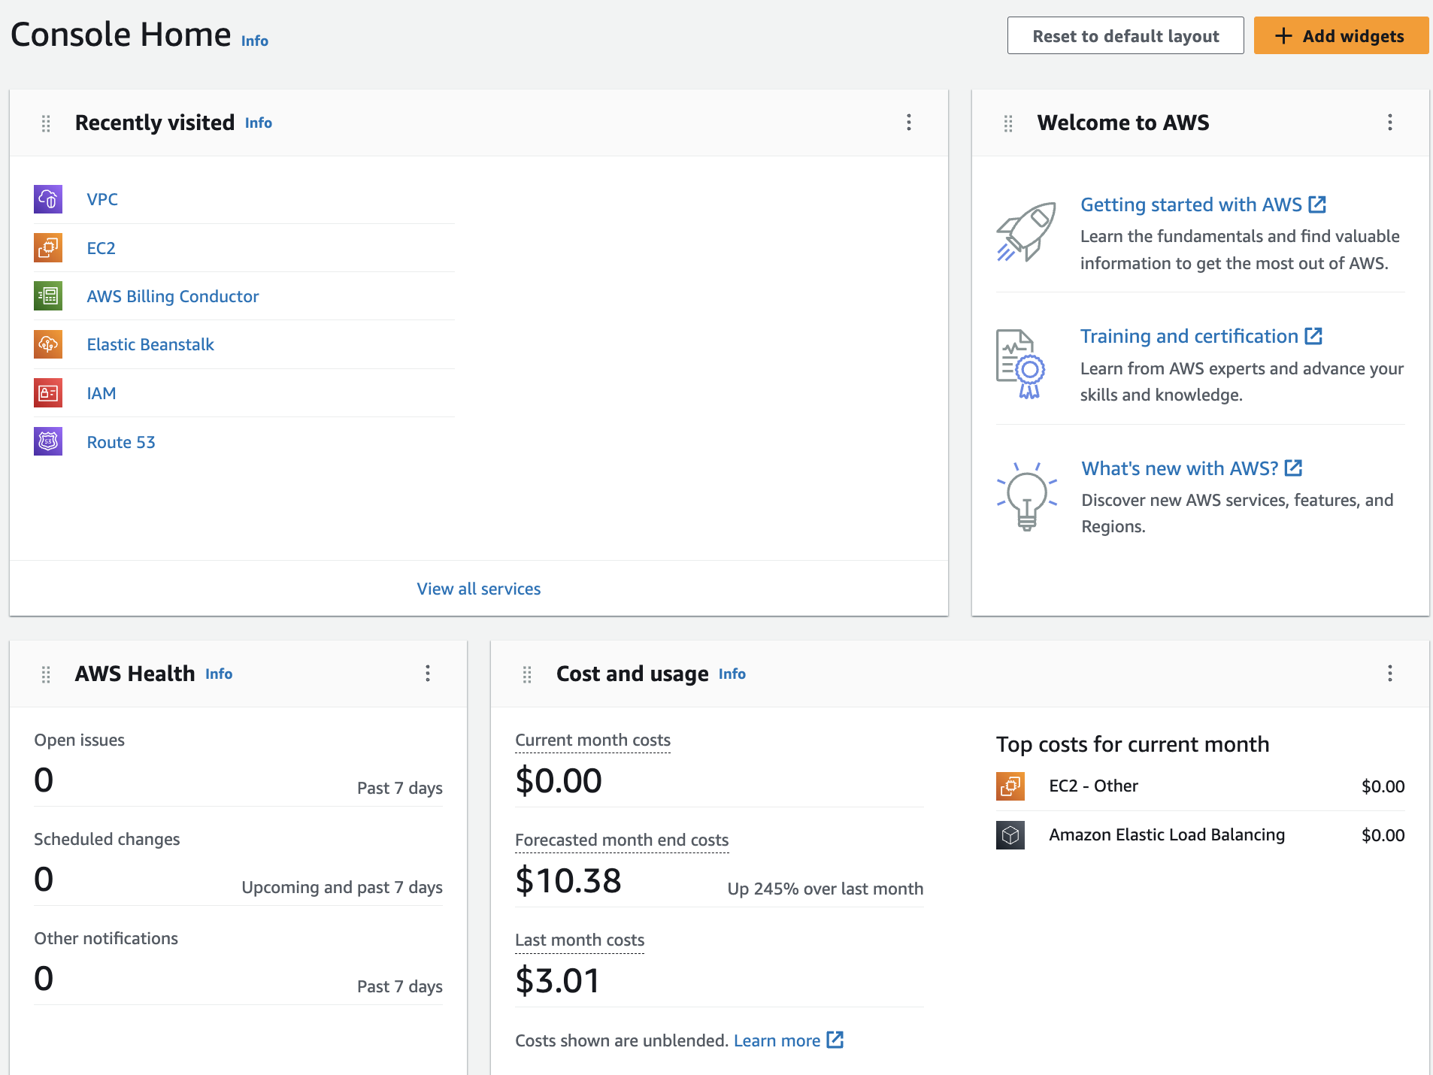The height and width of the screenshot is (1075, 1433).
Task: Click the Info link beside Console Home
Action: 255,41
